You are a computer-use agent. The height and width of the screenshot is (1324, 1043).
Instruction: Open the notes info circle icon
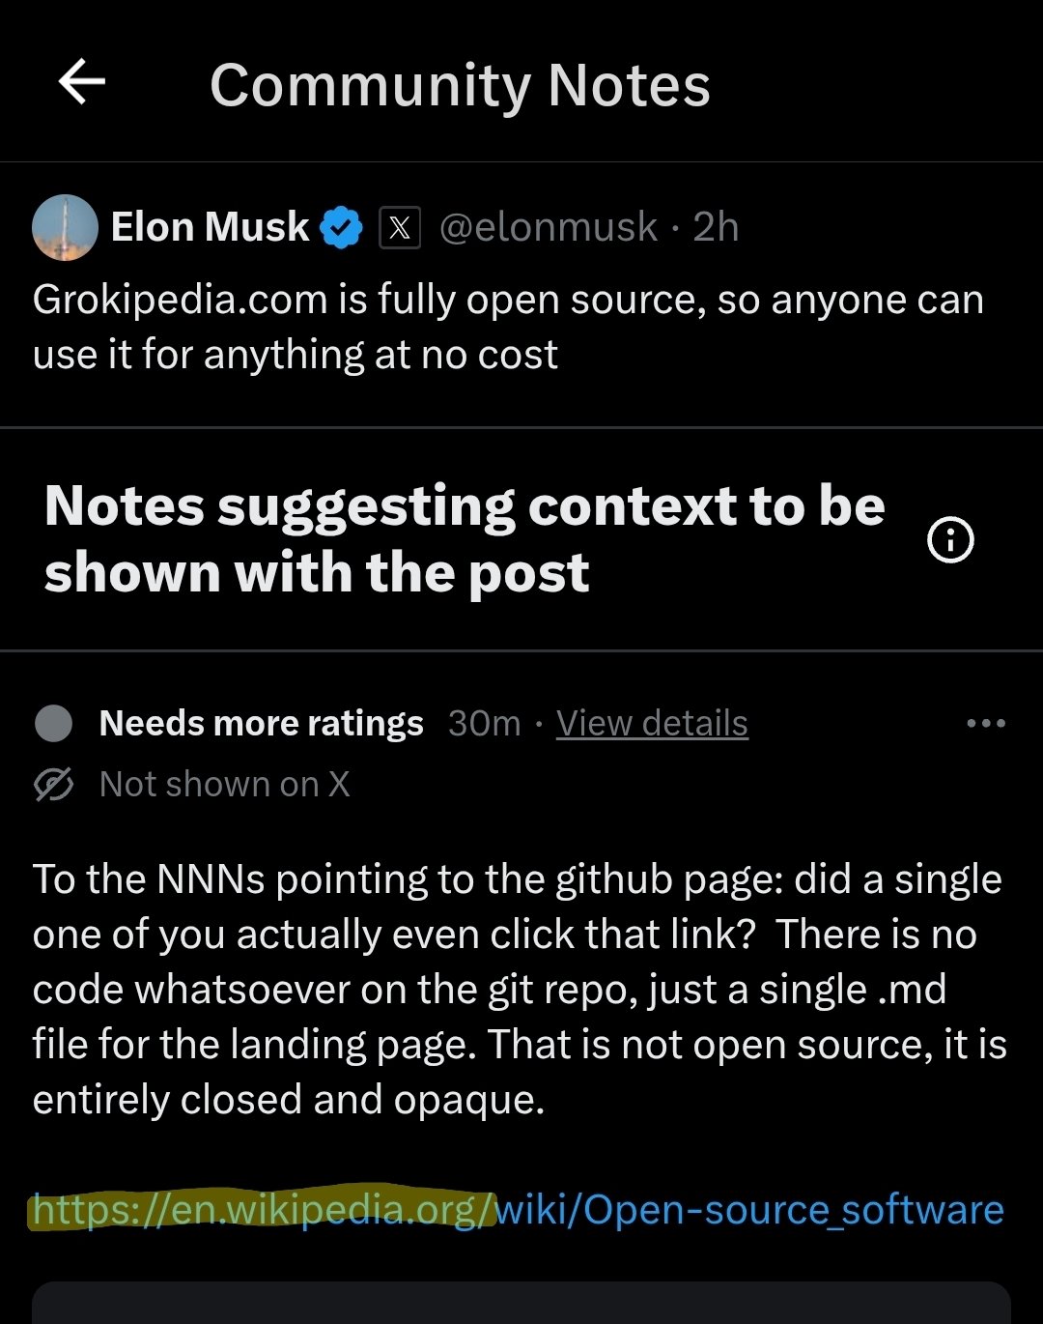950,539
